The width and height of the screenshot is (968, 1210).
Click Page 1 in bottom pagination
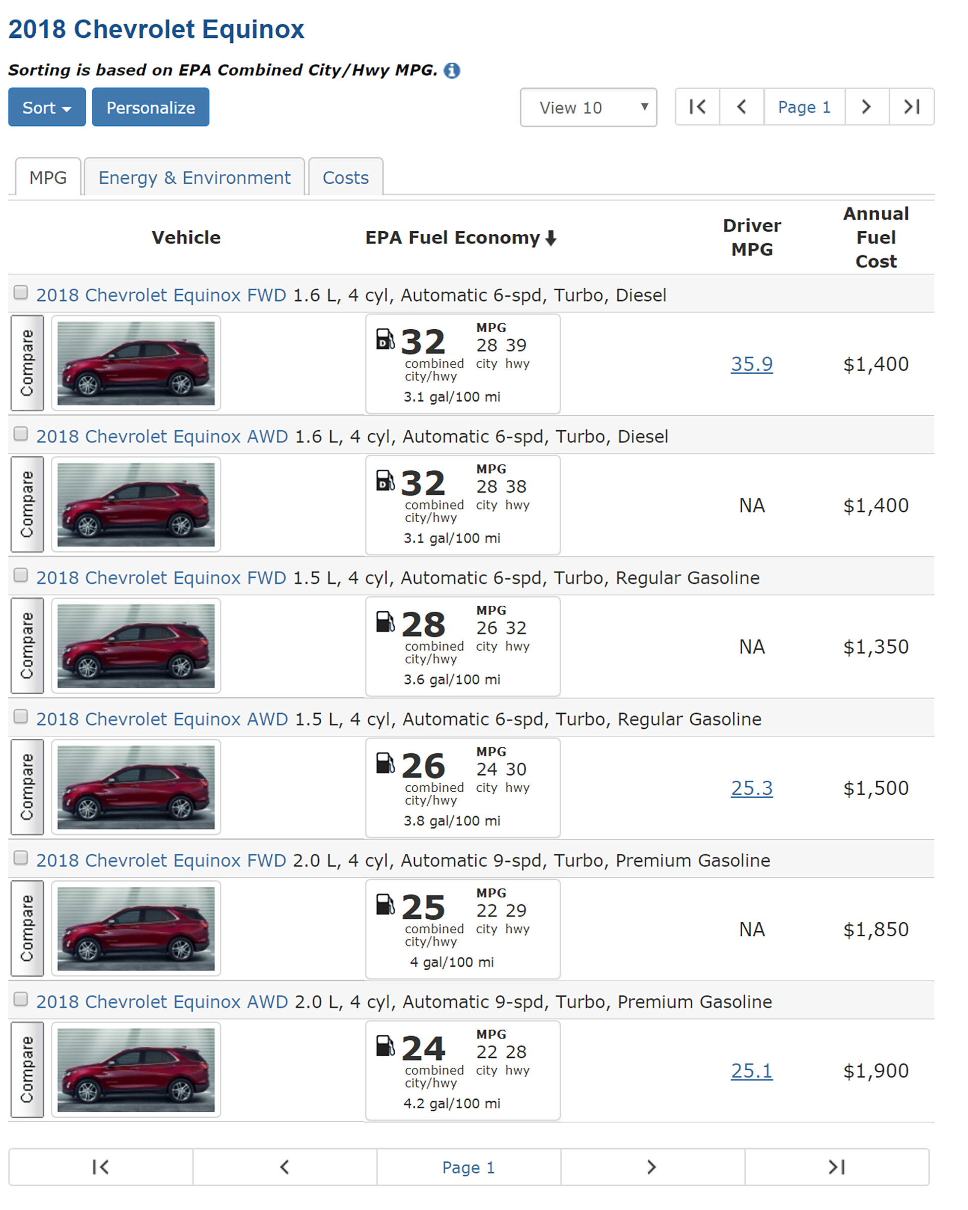tap(468, 1167)
